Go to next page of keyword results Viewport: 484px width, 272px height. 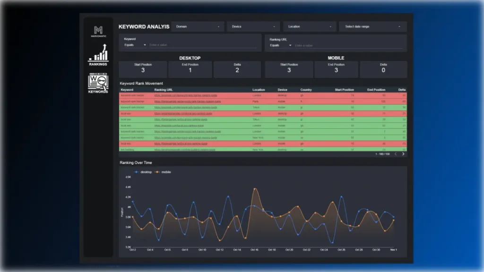(x=403, y=153)
